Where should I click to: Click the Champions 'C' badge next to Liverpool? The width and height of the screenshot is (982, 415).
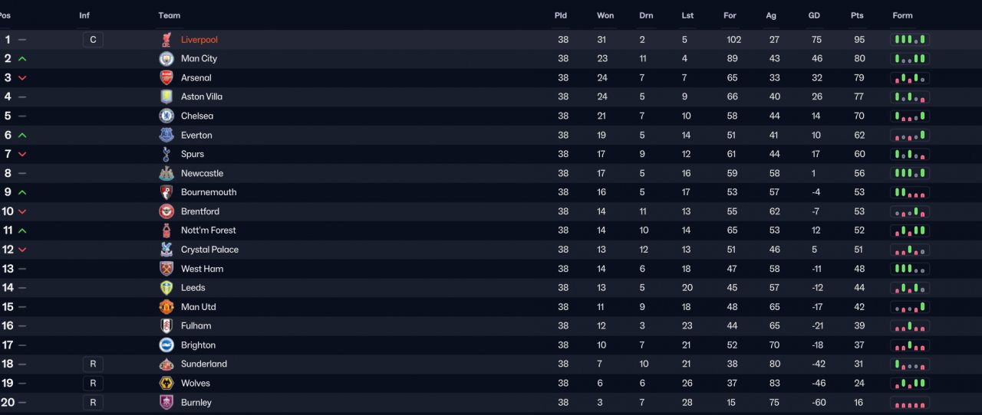click(93, 40)
